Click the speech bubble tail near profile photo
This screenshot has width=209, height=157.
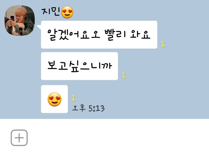[x=39, y=27]
